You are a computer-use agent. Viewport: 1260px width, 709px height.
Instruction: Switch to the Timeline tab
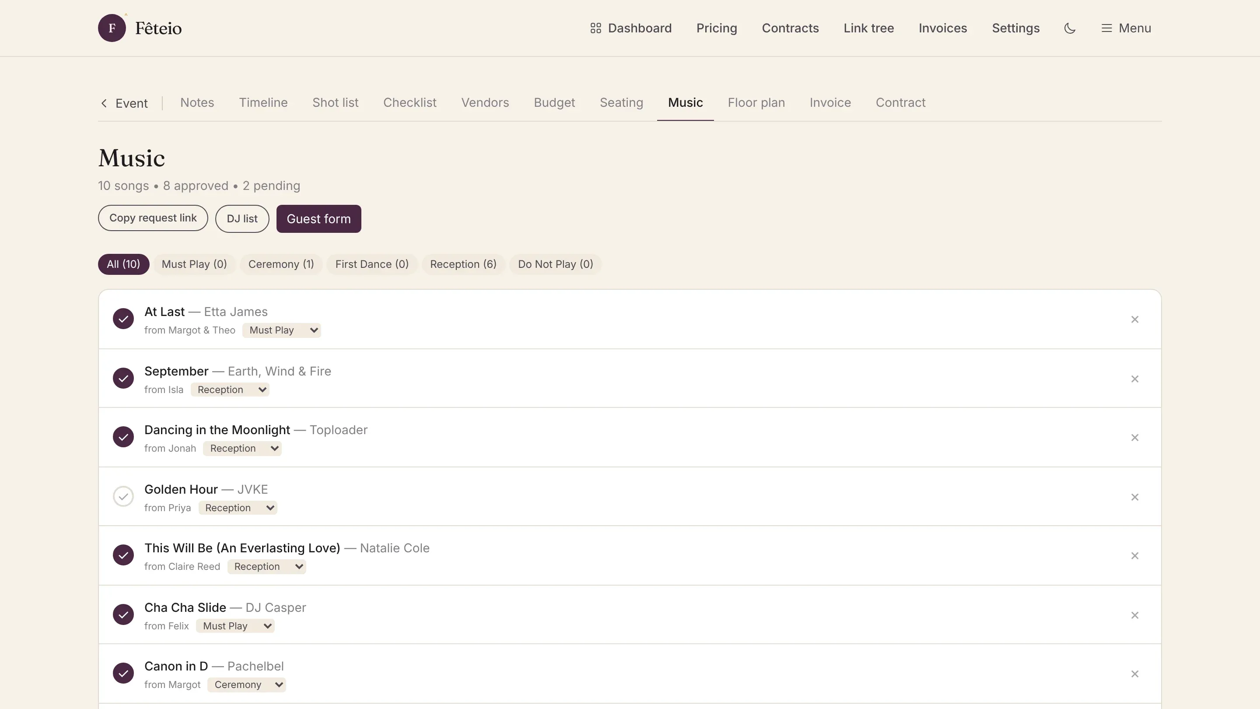(x=263, y=103)
